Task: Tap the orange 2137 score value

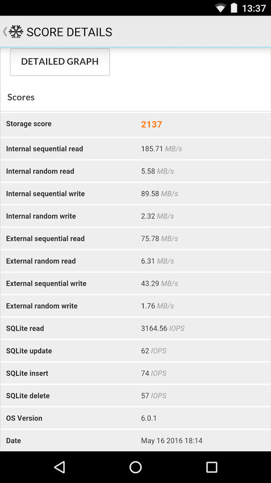Action: click(152, 125)
